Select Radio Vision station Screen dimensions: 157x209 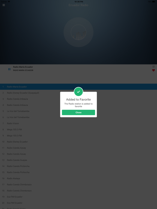tap(78, 124)
